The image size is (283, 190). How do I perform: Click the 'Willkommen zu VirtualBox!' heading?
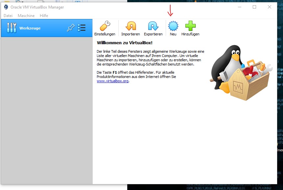click(x=125, y=43)
